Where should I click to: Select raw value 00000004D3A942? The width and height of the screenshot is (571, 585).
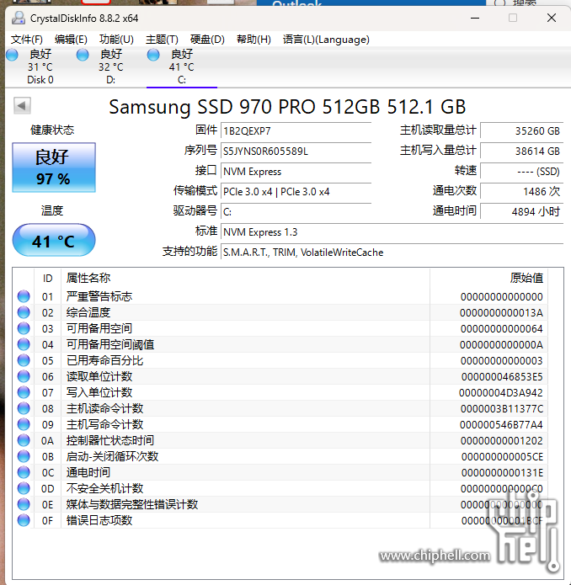point(501,393)
